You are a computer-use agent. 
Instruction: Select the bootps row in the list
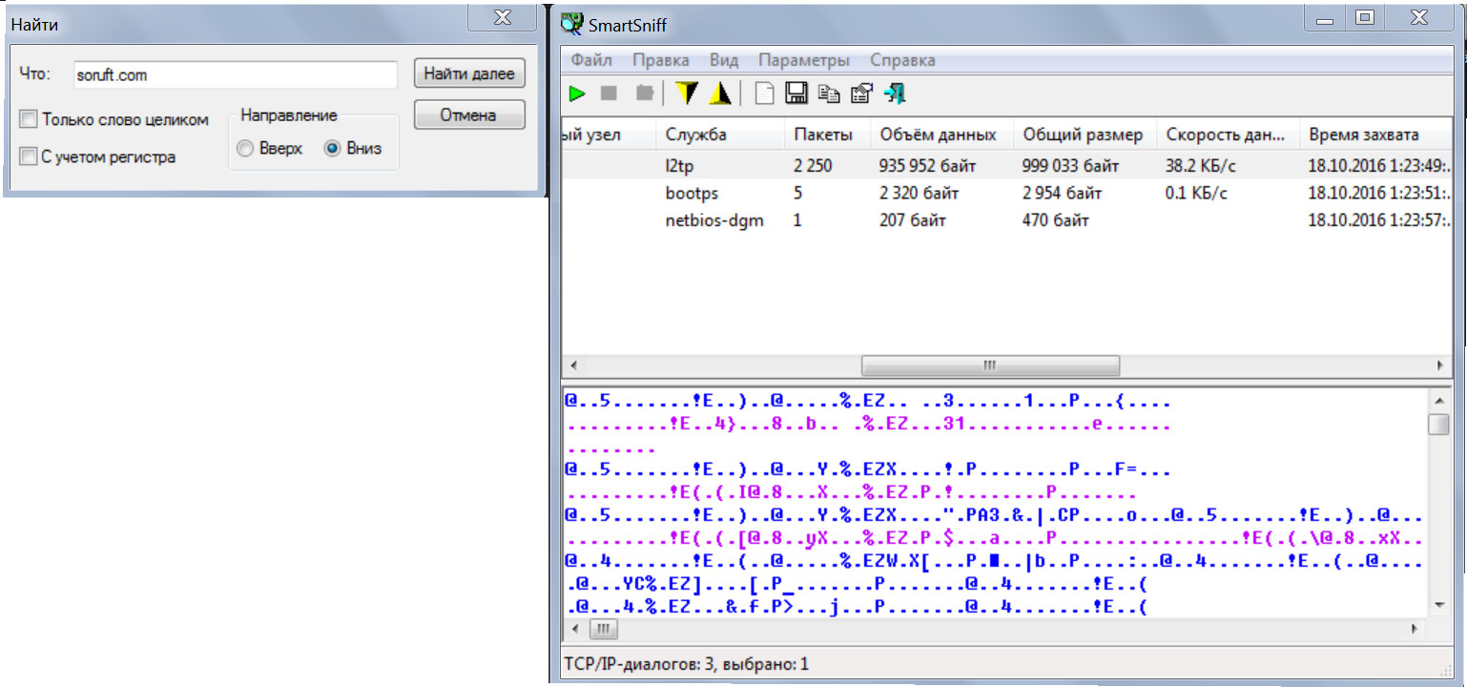point(692,193)
